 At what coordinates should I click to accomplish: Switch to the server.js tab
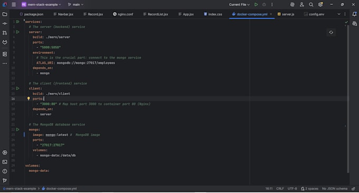pyautogui.click(x=286, y=14)
